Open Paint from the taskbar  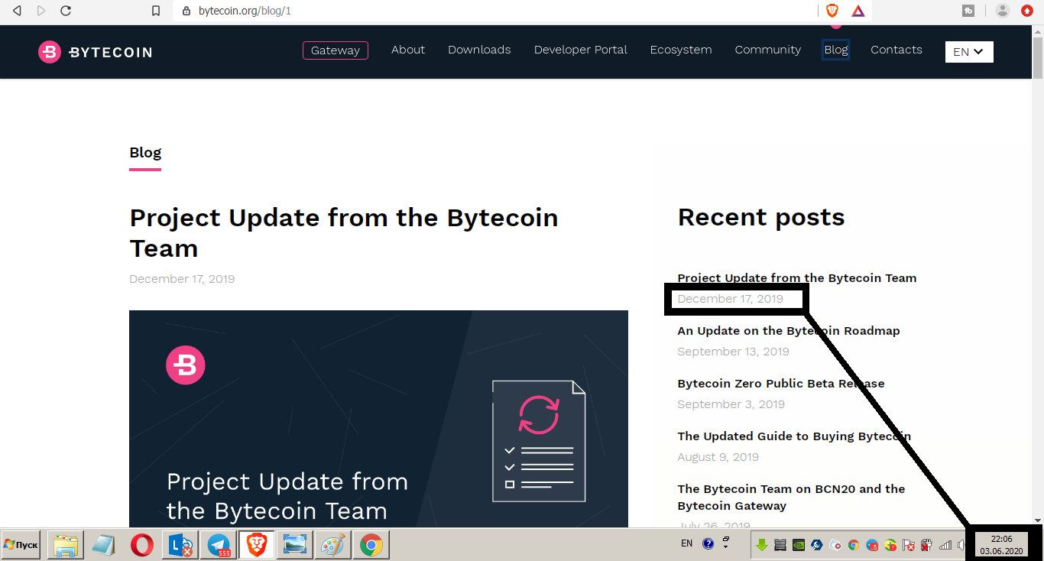(x=333, y=545)
